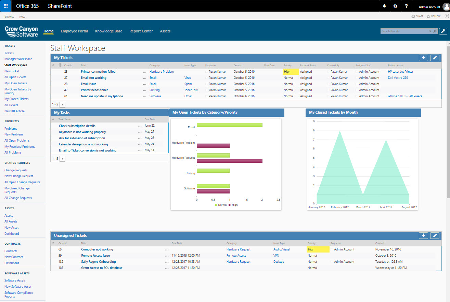Go to Assets in top navigation

point(165,31)
